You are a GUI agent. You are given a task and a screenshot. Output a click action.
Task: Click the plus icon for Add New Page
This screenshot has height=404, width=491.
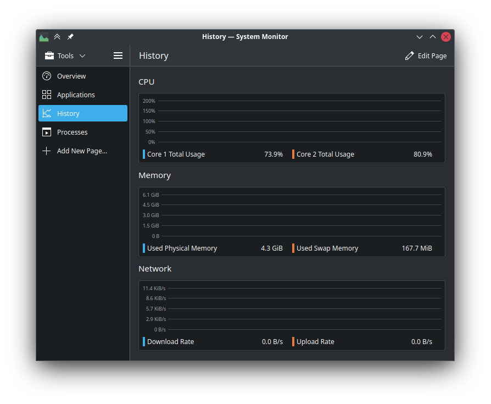47,151
